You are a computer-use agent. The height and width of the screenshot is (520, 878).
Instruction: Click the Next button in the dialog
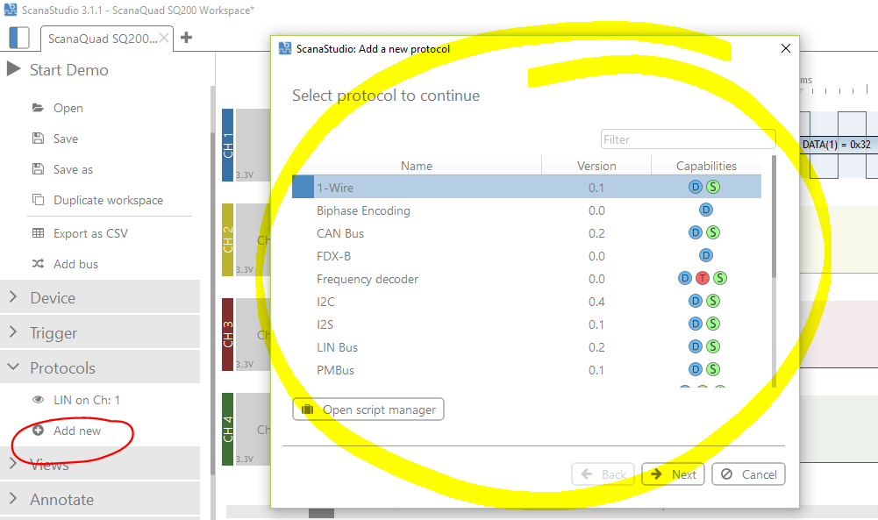pos(673,474)
